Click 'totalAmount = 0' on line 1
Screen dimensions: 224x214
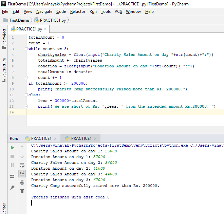coord(46,37)
